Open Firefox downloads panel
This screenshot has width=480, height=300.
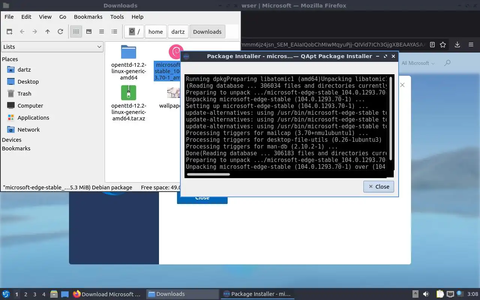click(x=457, y=45)
